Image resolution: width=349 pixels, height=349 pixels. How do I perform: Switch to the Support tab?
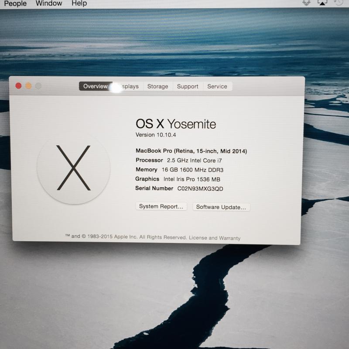(x=188, y=86)
